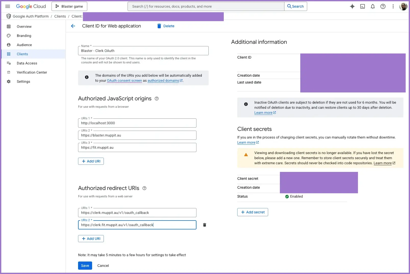Open the user account avatar menu
This screenshot has height=274, width=410.
pos(403,6)
